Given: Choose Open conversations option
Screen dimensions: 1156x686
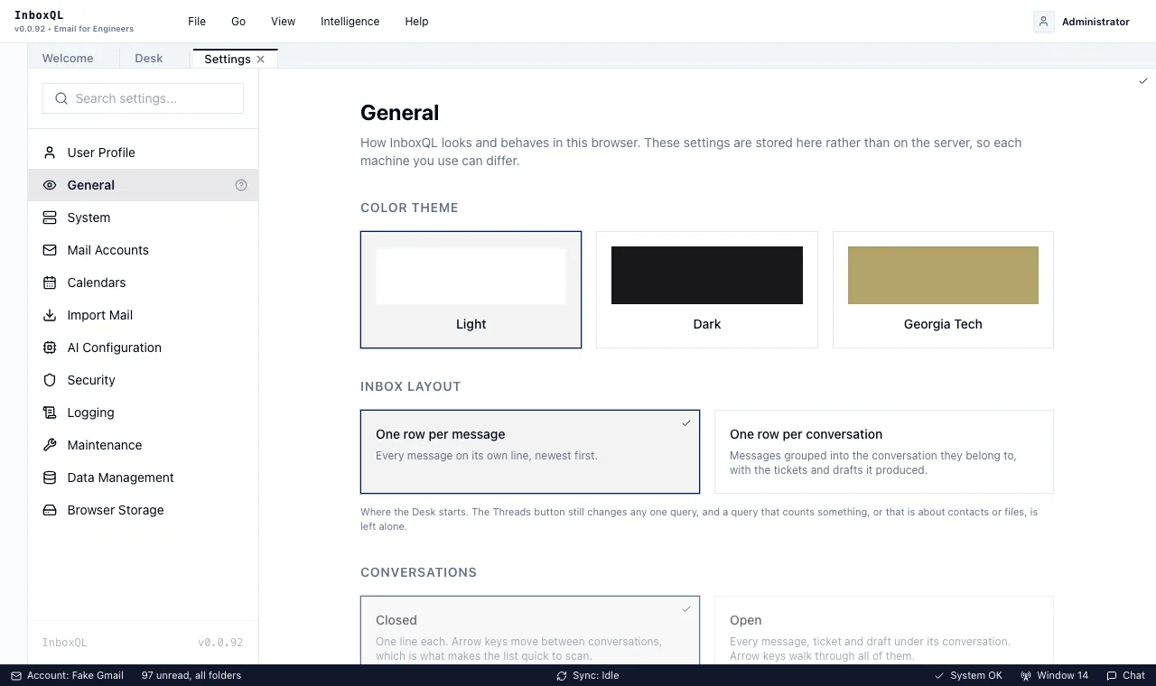Looking at the screenshot, I should (884, 630).
